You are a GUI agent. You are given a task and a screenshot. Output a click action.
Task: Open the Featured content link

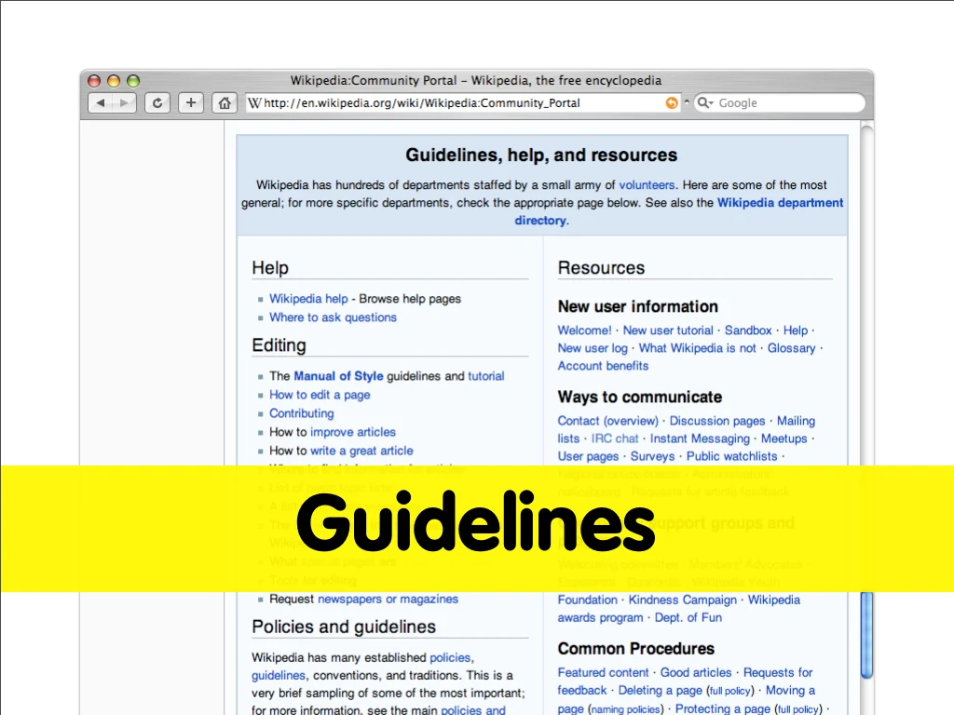coord(603,672)
